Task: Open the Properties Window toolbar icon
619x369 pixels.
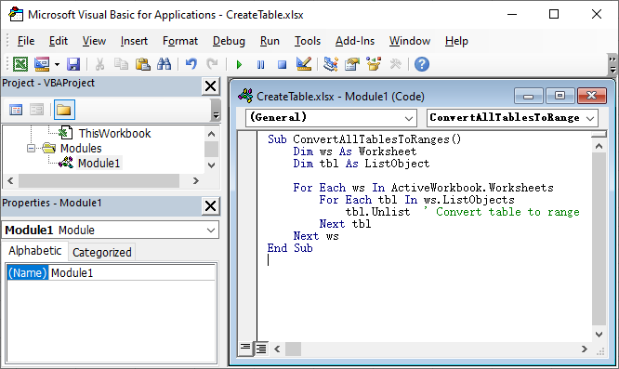Action: tap(352, 64)
